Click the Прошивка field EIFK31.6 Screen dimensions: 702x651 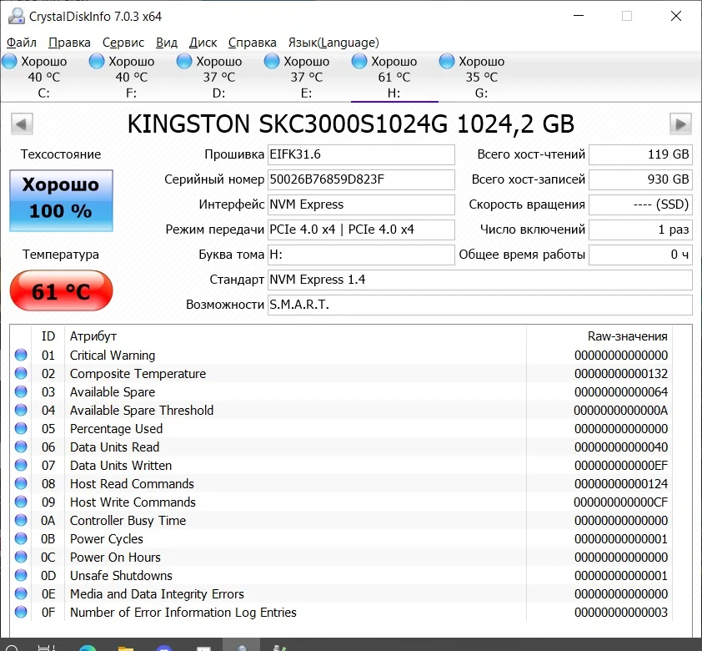click(361, 154)
